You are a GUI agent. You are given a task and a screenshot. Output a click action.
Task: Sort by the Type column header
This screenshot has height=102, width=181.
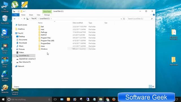[90, 23]
